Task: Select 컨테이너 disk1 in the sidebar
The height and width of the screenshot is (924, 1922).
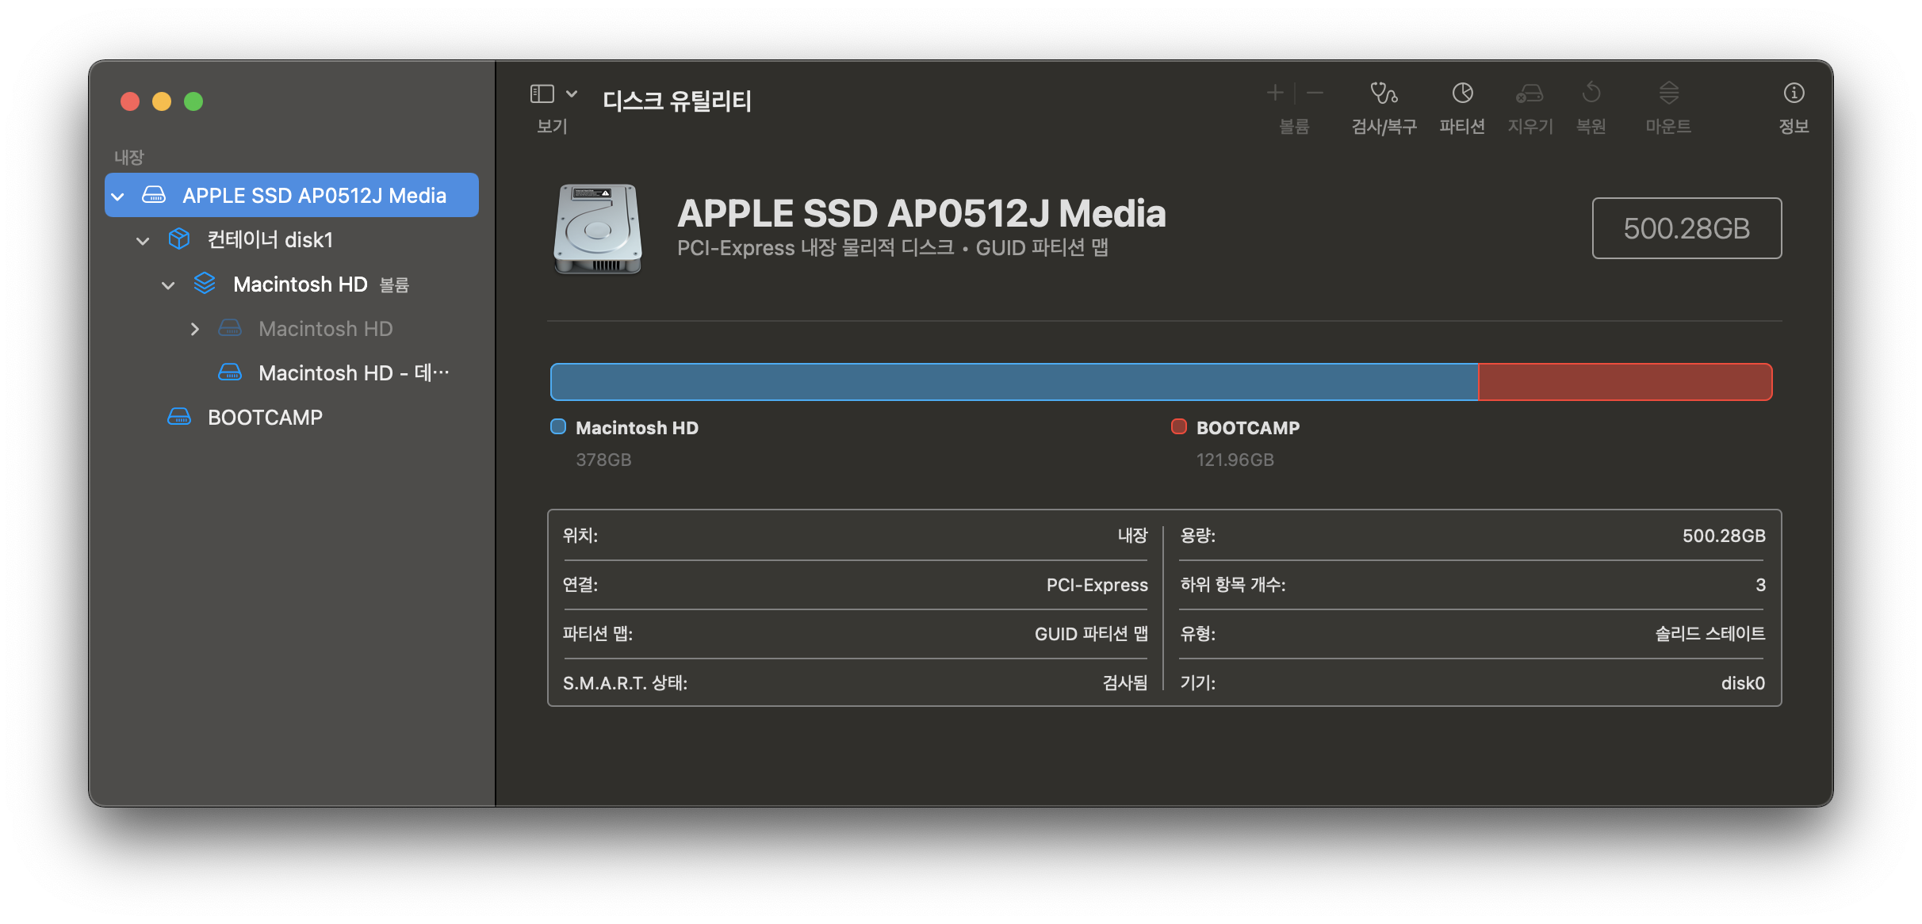Action: pyautogui.click(x=270, y=240)
